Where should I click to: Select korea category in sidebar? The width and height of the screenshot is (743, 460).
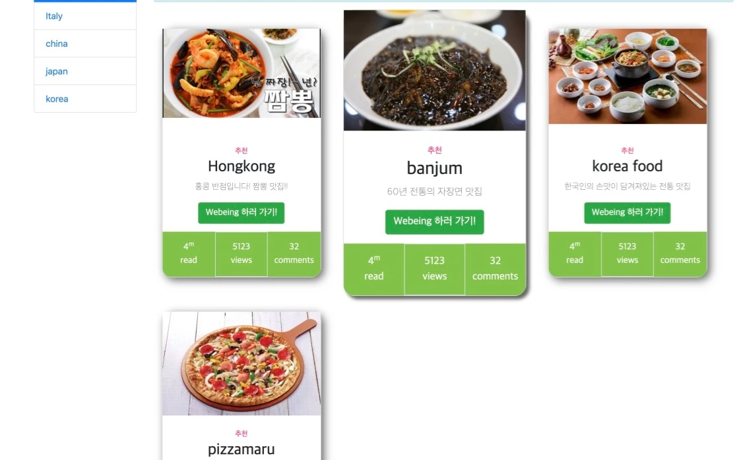[57, 99]
